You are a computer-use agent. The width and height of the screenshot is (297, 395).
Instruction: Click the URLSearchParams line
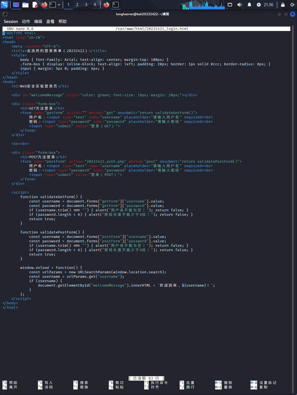pos(98,272)
